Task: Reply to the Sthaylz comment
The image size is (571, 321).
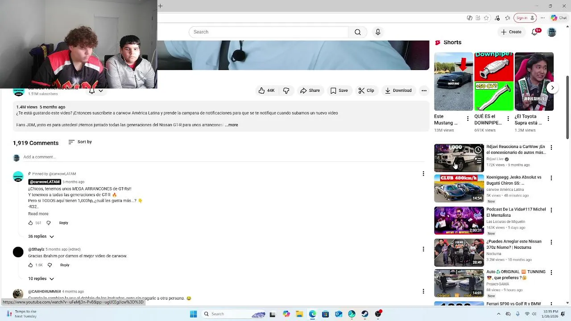Action: (65, 265)
